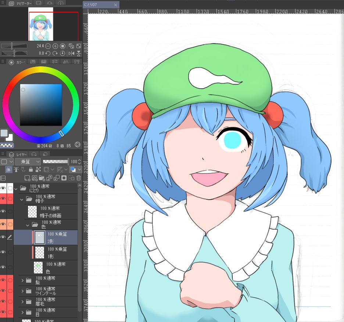Open the 乗算 blend mode dropdown

(x=28, y=162)
